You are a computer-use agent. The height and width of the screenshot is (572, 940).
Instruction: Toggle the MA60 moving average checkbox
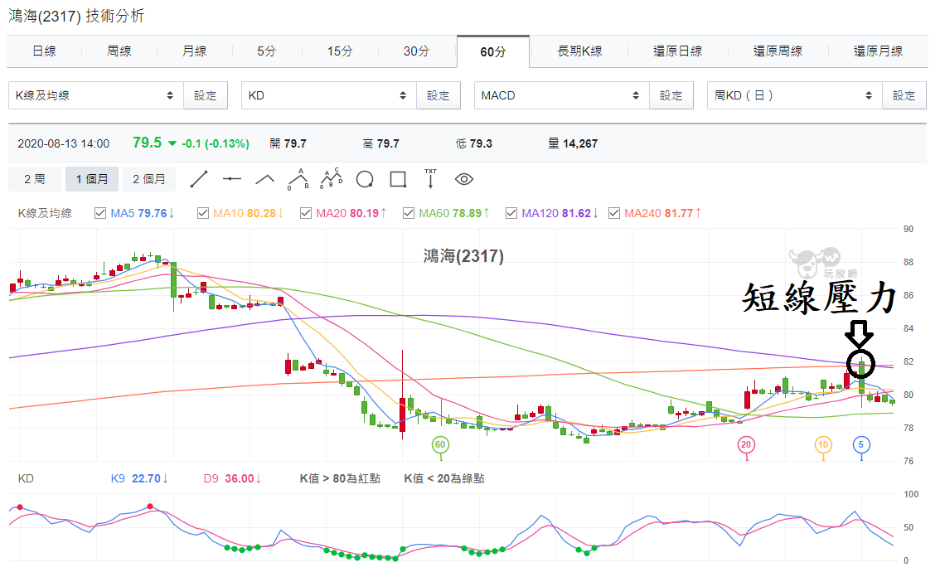tap(409, 213)
